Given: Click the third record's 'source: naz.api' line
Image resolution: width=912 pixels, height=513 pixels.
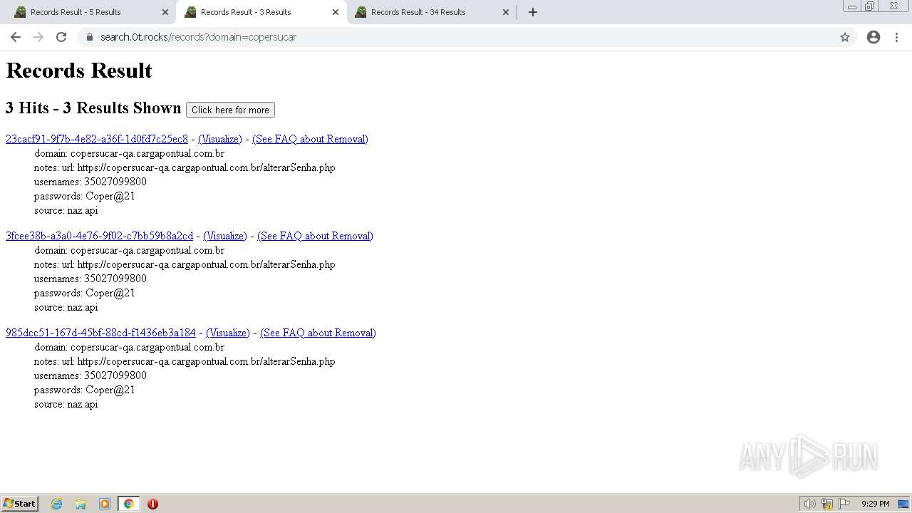Looking at the screenshot, I should point(66,404).
